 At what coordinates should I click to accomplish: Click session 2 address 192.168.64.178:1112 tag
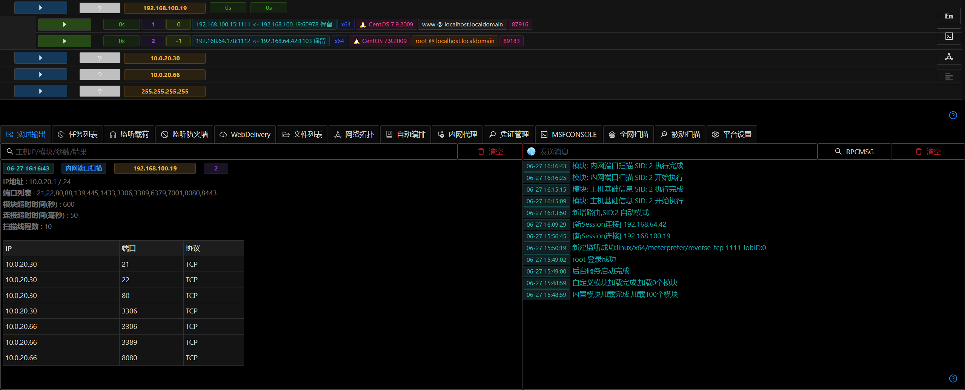point(261,41)
